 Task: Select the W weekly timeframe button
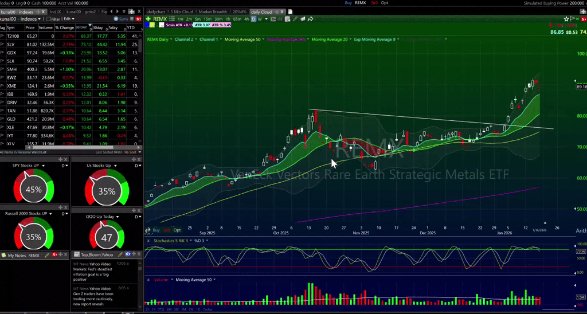click(x=260, y=19)
